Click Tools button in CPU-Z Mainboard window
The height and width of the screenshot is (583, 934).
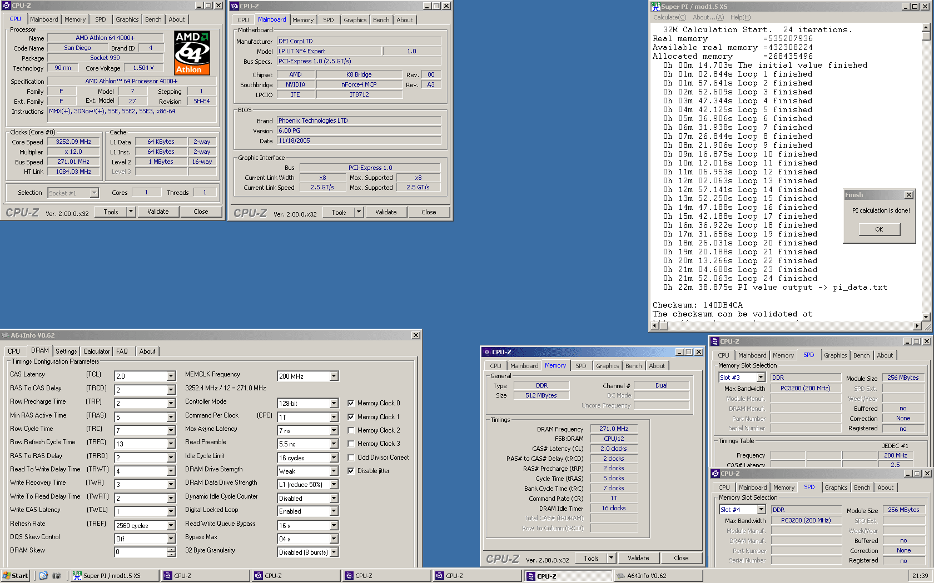pyautogui.click(x=339, y=212)
